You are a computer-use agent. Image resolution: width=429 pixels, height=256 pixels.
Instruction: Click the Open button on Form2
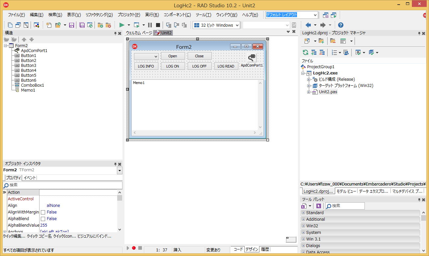tap(173, 56)
